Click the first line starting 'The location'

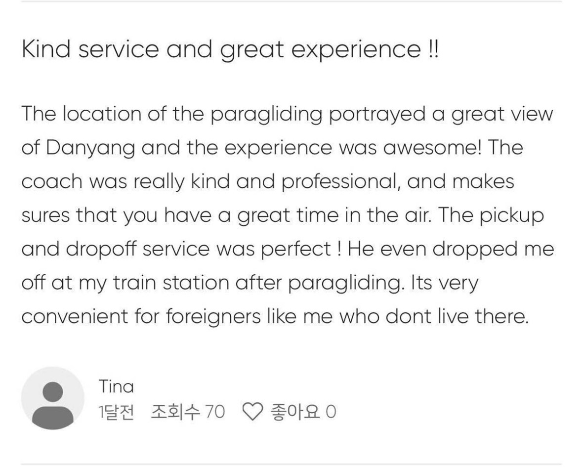click(287, 115)
